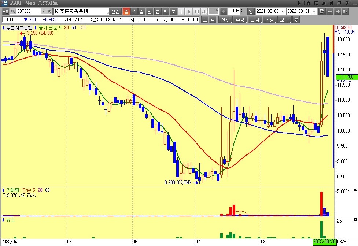Open the 설정 dropdown menu
The image size is (358, 246).
270,20
